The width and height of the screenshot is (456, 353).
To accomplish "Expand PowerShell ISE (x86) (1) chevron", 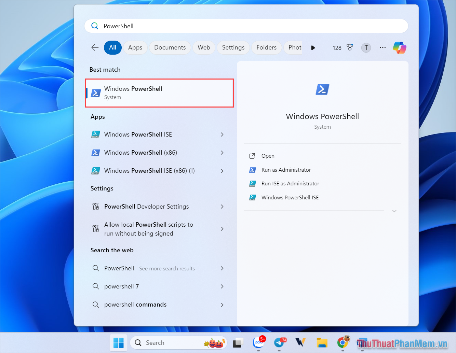I will point(222,171).
